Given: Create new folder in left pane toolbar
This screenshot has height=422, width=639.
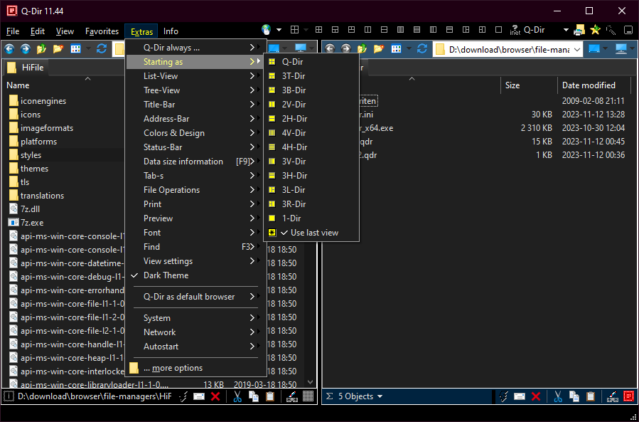Looking at the screenshot, I should coord(58,49).
